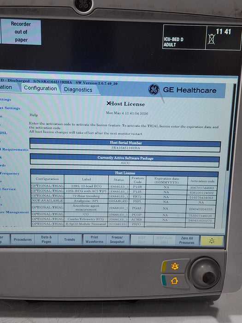Click the GE Healthcare logo icon
Image resolution: width=242 pixels, height=323 pixels.
[x=153, y=90]
